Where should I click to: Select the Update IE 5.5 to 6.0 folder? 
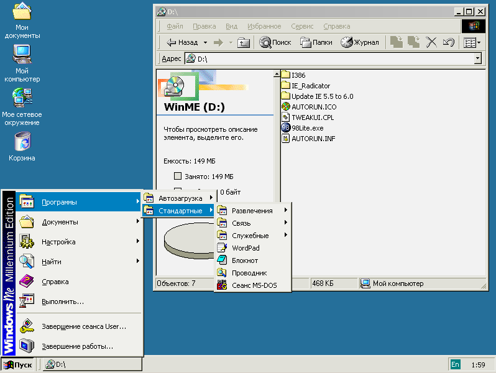(x=317, y=96)
